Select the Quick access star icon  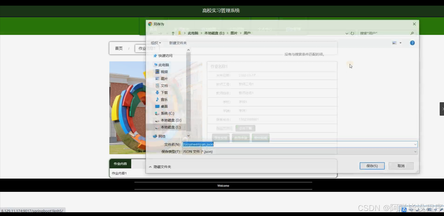point(155,56)
